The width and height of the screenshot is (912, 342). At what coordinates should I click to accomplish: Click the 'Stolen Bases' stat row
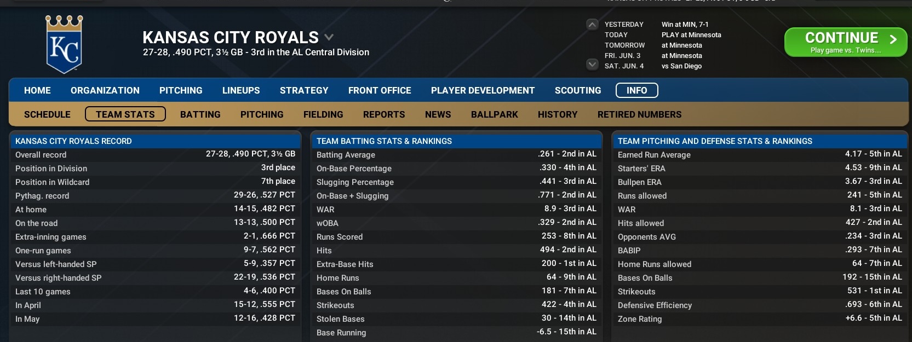pos(456,318)
